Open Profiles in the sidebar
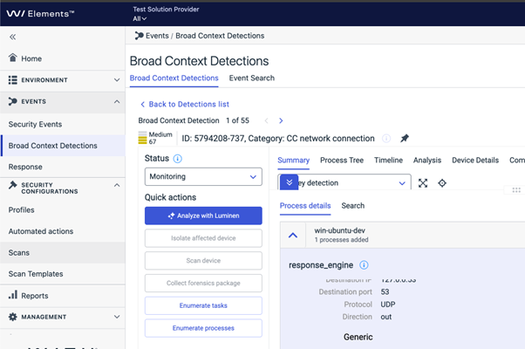This screenshot has width=525, height=349. 22,210
